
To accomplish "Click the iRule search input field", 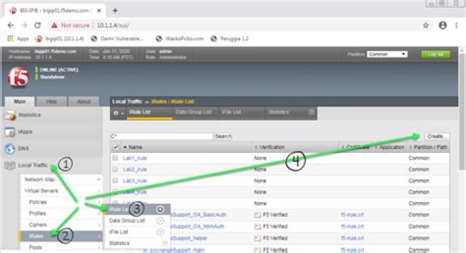I will [x=161, y=136].
